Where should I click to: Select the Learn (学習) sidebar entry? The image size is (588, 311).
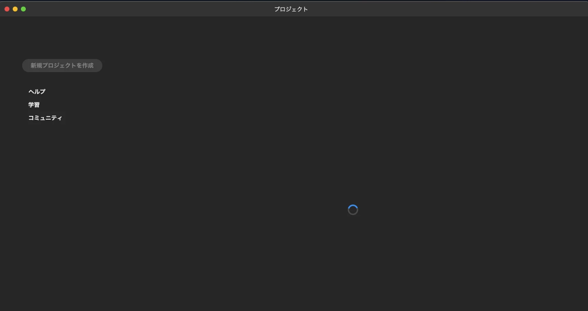click(34, 105)
